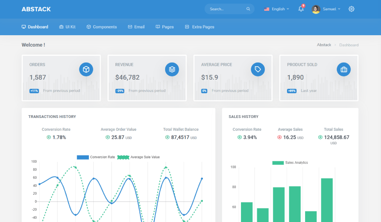
Task: Click the Orders box icon
Action: click(86, 69)
